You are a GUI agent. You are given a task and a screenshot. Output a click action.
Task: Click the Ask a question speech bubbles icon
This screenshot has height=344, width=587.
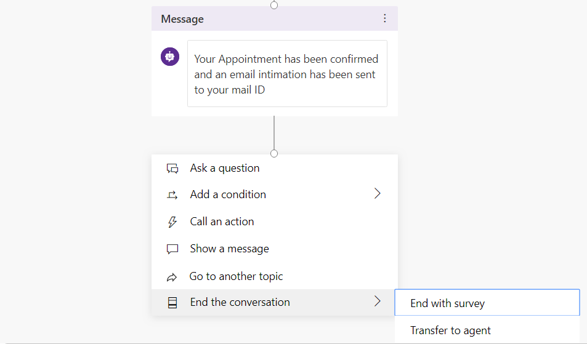point(172,169)
